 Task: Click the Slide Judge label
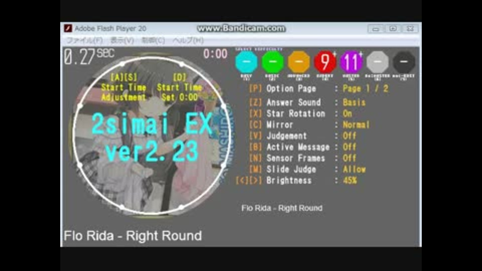(291, 169)
